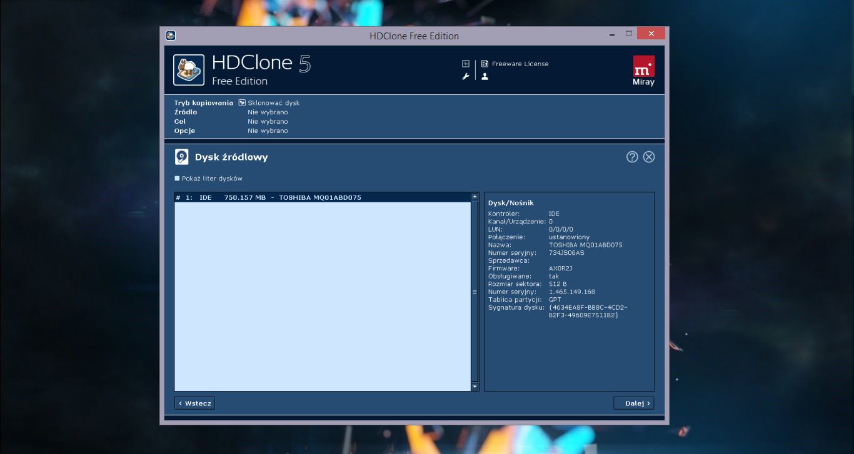Click the value 1.465.149.168
Image resolution: width=854 pixels, height=454 pixels.
click(572, 292)
